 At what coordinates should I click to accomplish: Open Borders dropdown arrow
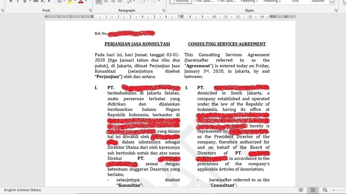(x=159, y=1)
